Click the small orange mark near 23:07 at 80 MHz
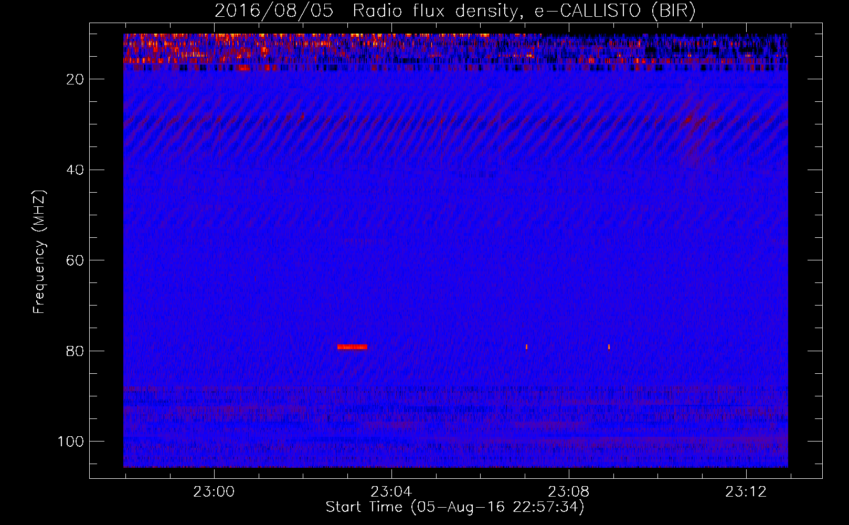The width and height of the screenshot is (849, 525). (x=526, y=347)
